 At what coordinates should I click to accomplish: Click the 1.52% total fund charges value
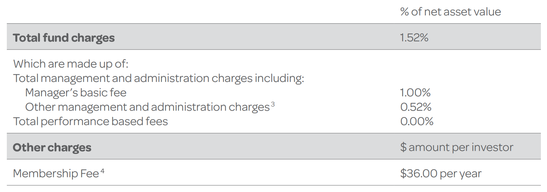click(x=414, y=38)
